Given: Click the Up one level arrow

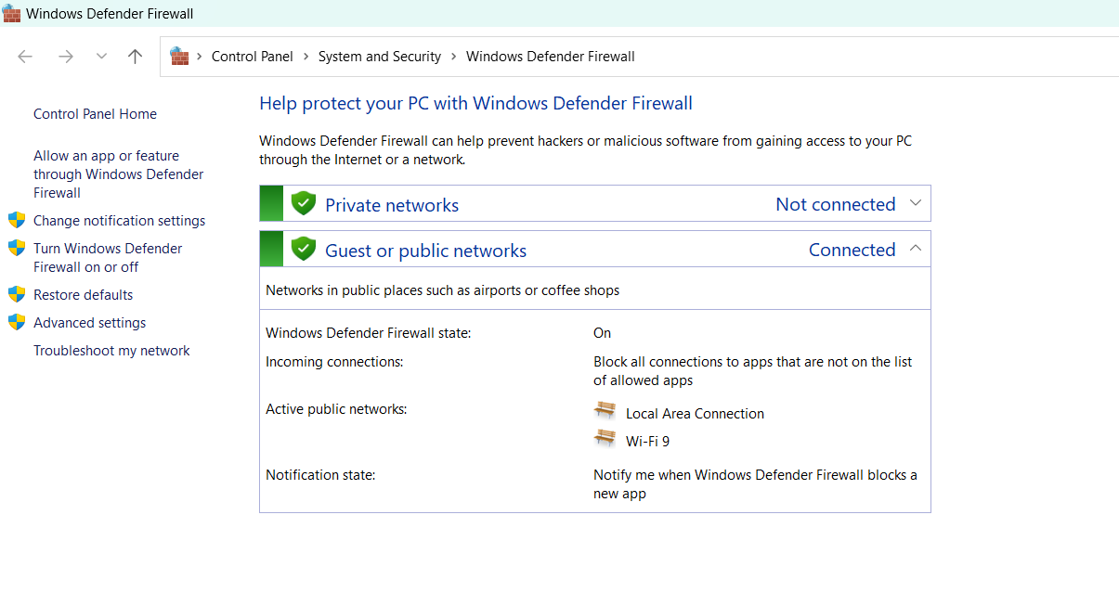Looking at the screenshot, I should click(x=135, y=57).
